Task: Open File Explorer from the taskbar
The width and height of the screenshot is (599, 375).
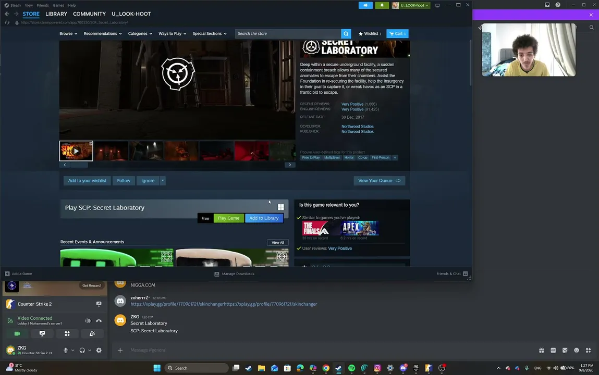Action: pyautogui.click(x=261, y=368)
